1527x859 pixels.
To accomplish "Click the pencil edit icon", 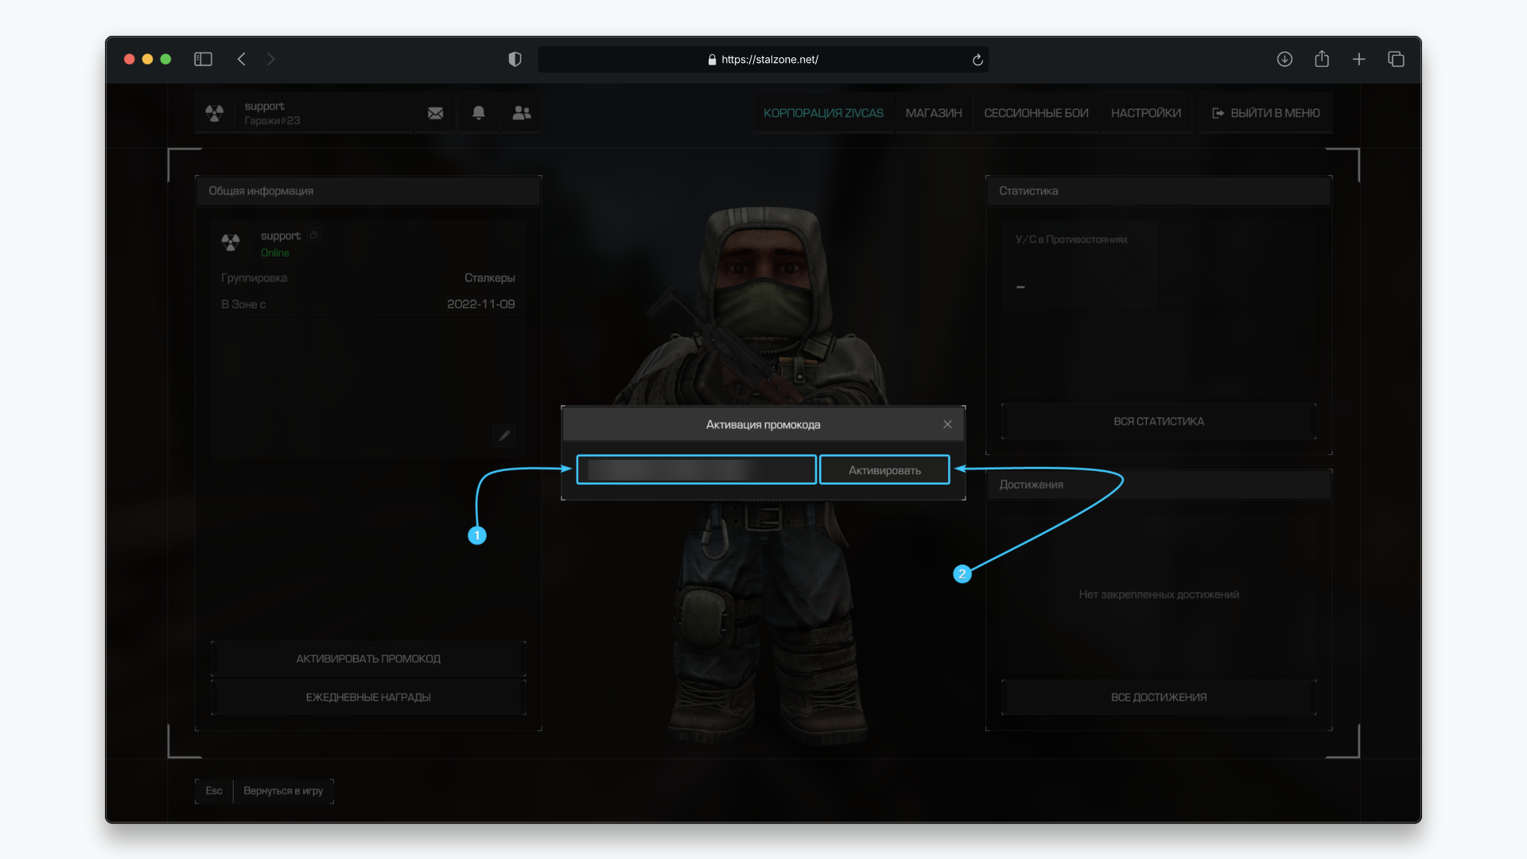I will [x=504, y=435].
